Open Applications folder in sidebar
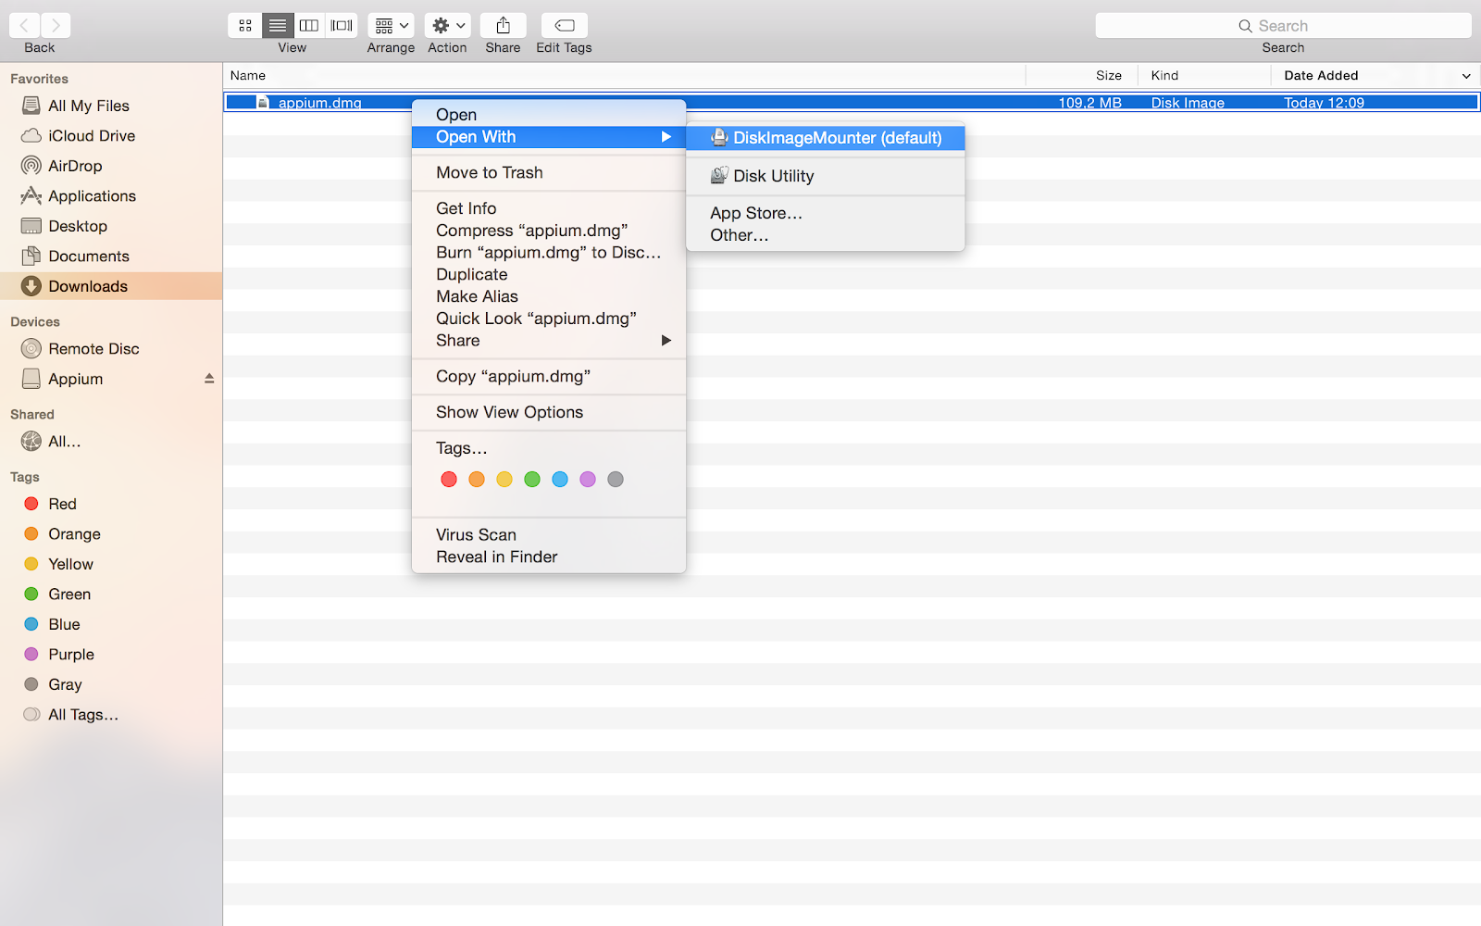The width and height of the screenshot is (1481, 926). (111, 196)
